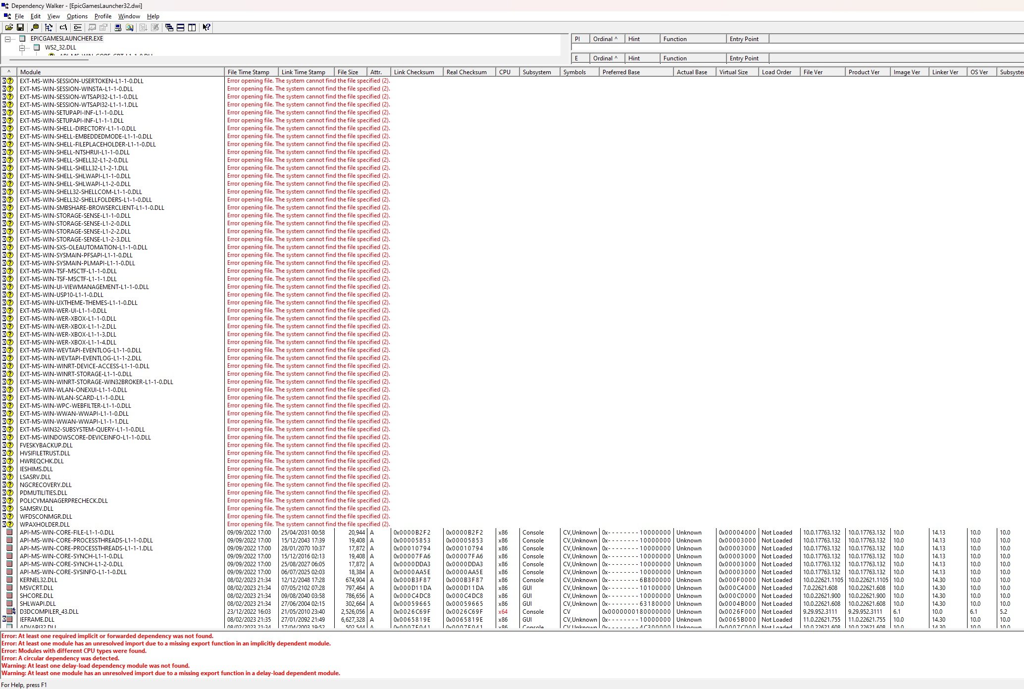1024x689 pixels.
Task: Toggle the Full Paths c:\ button
Action: pyautogui.click(x=63, y=28)
